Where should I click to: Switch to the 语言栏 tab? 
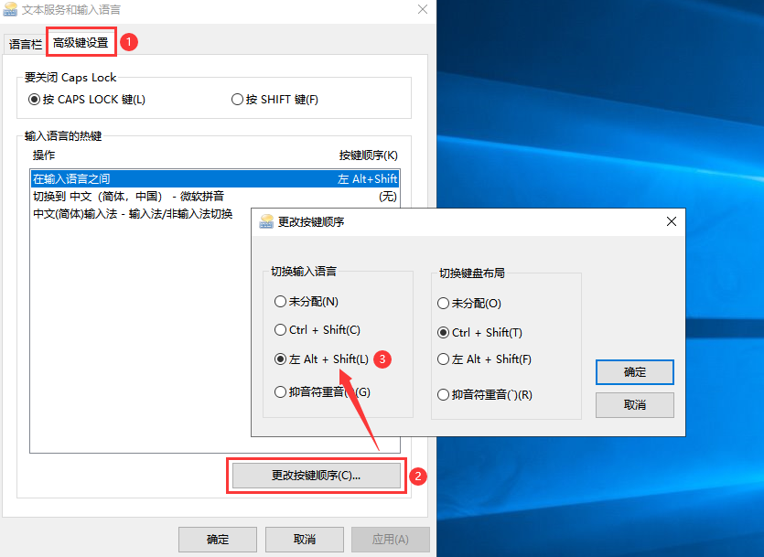(x=25, y=43)
